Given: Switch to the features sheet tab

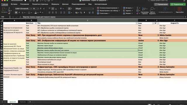Looking at the screenshot, I should (x=23, y=102).
